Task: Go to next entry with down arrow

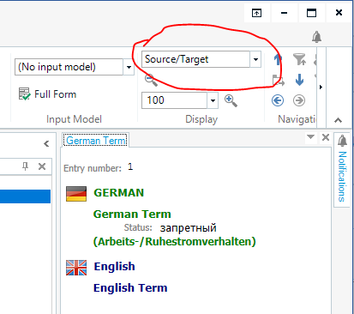Action: pyautogui.click(x=299, y=80)
